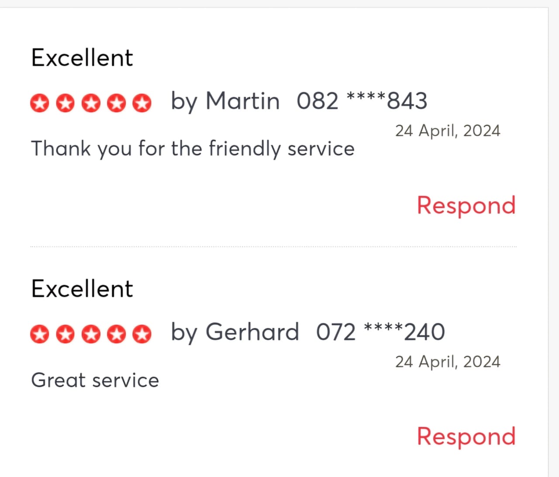Respond to Gerhard's review
The width and height of the screenshot is (559, 477).
click(x=466, y=436)
